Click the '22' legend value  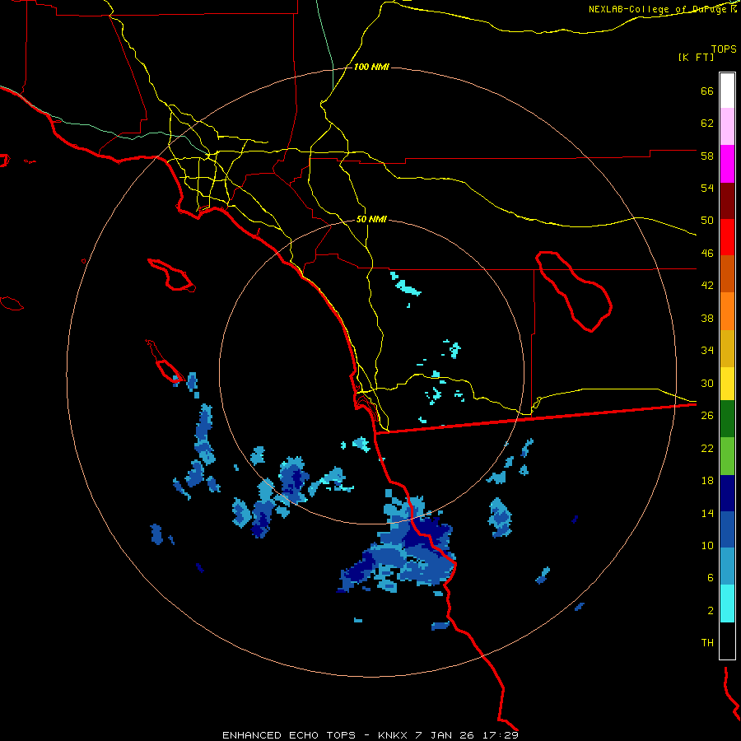point(707,448)
